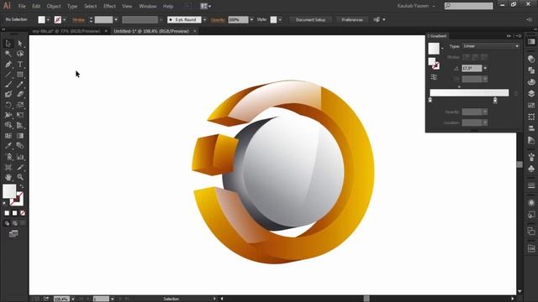Open the Opacity percentage dropdown arrow

click(x=252, y=20)
